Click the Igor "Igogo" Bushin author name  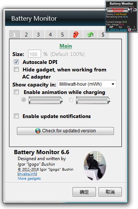36,164
